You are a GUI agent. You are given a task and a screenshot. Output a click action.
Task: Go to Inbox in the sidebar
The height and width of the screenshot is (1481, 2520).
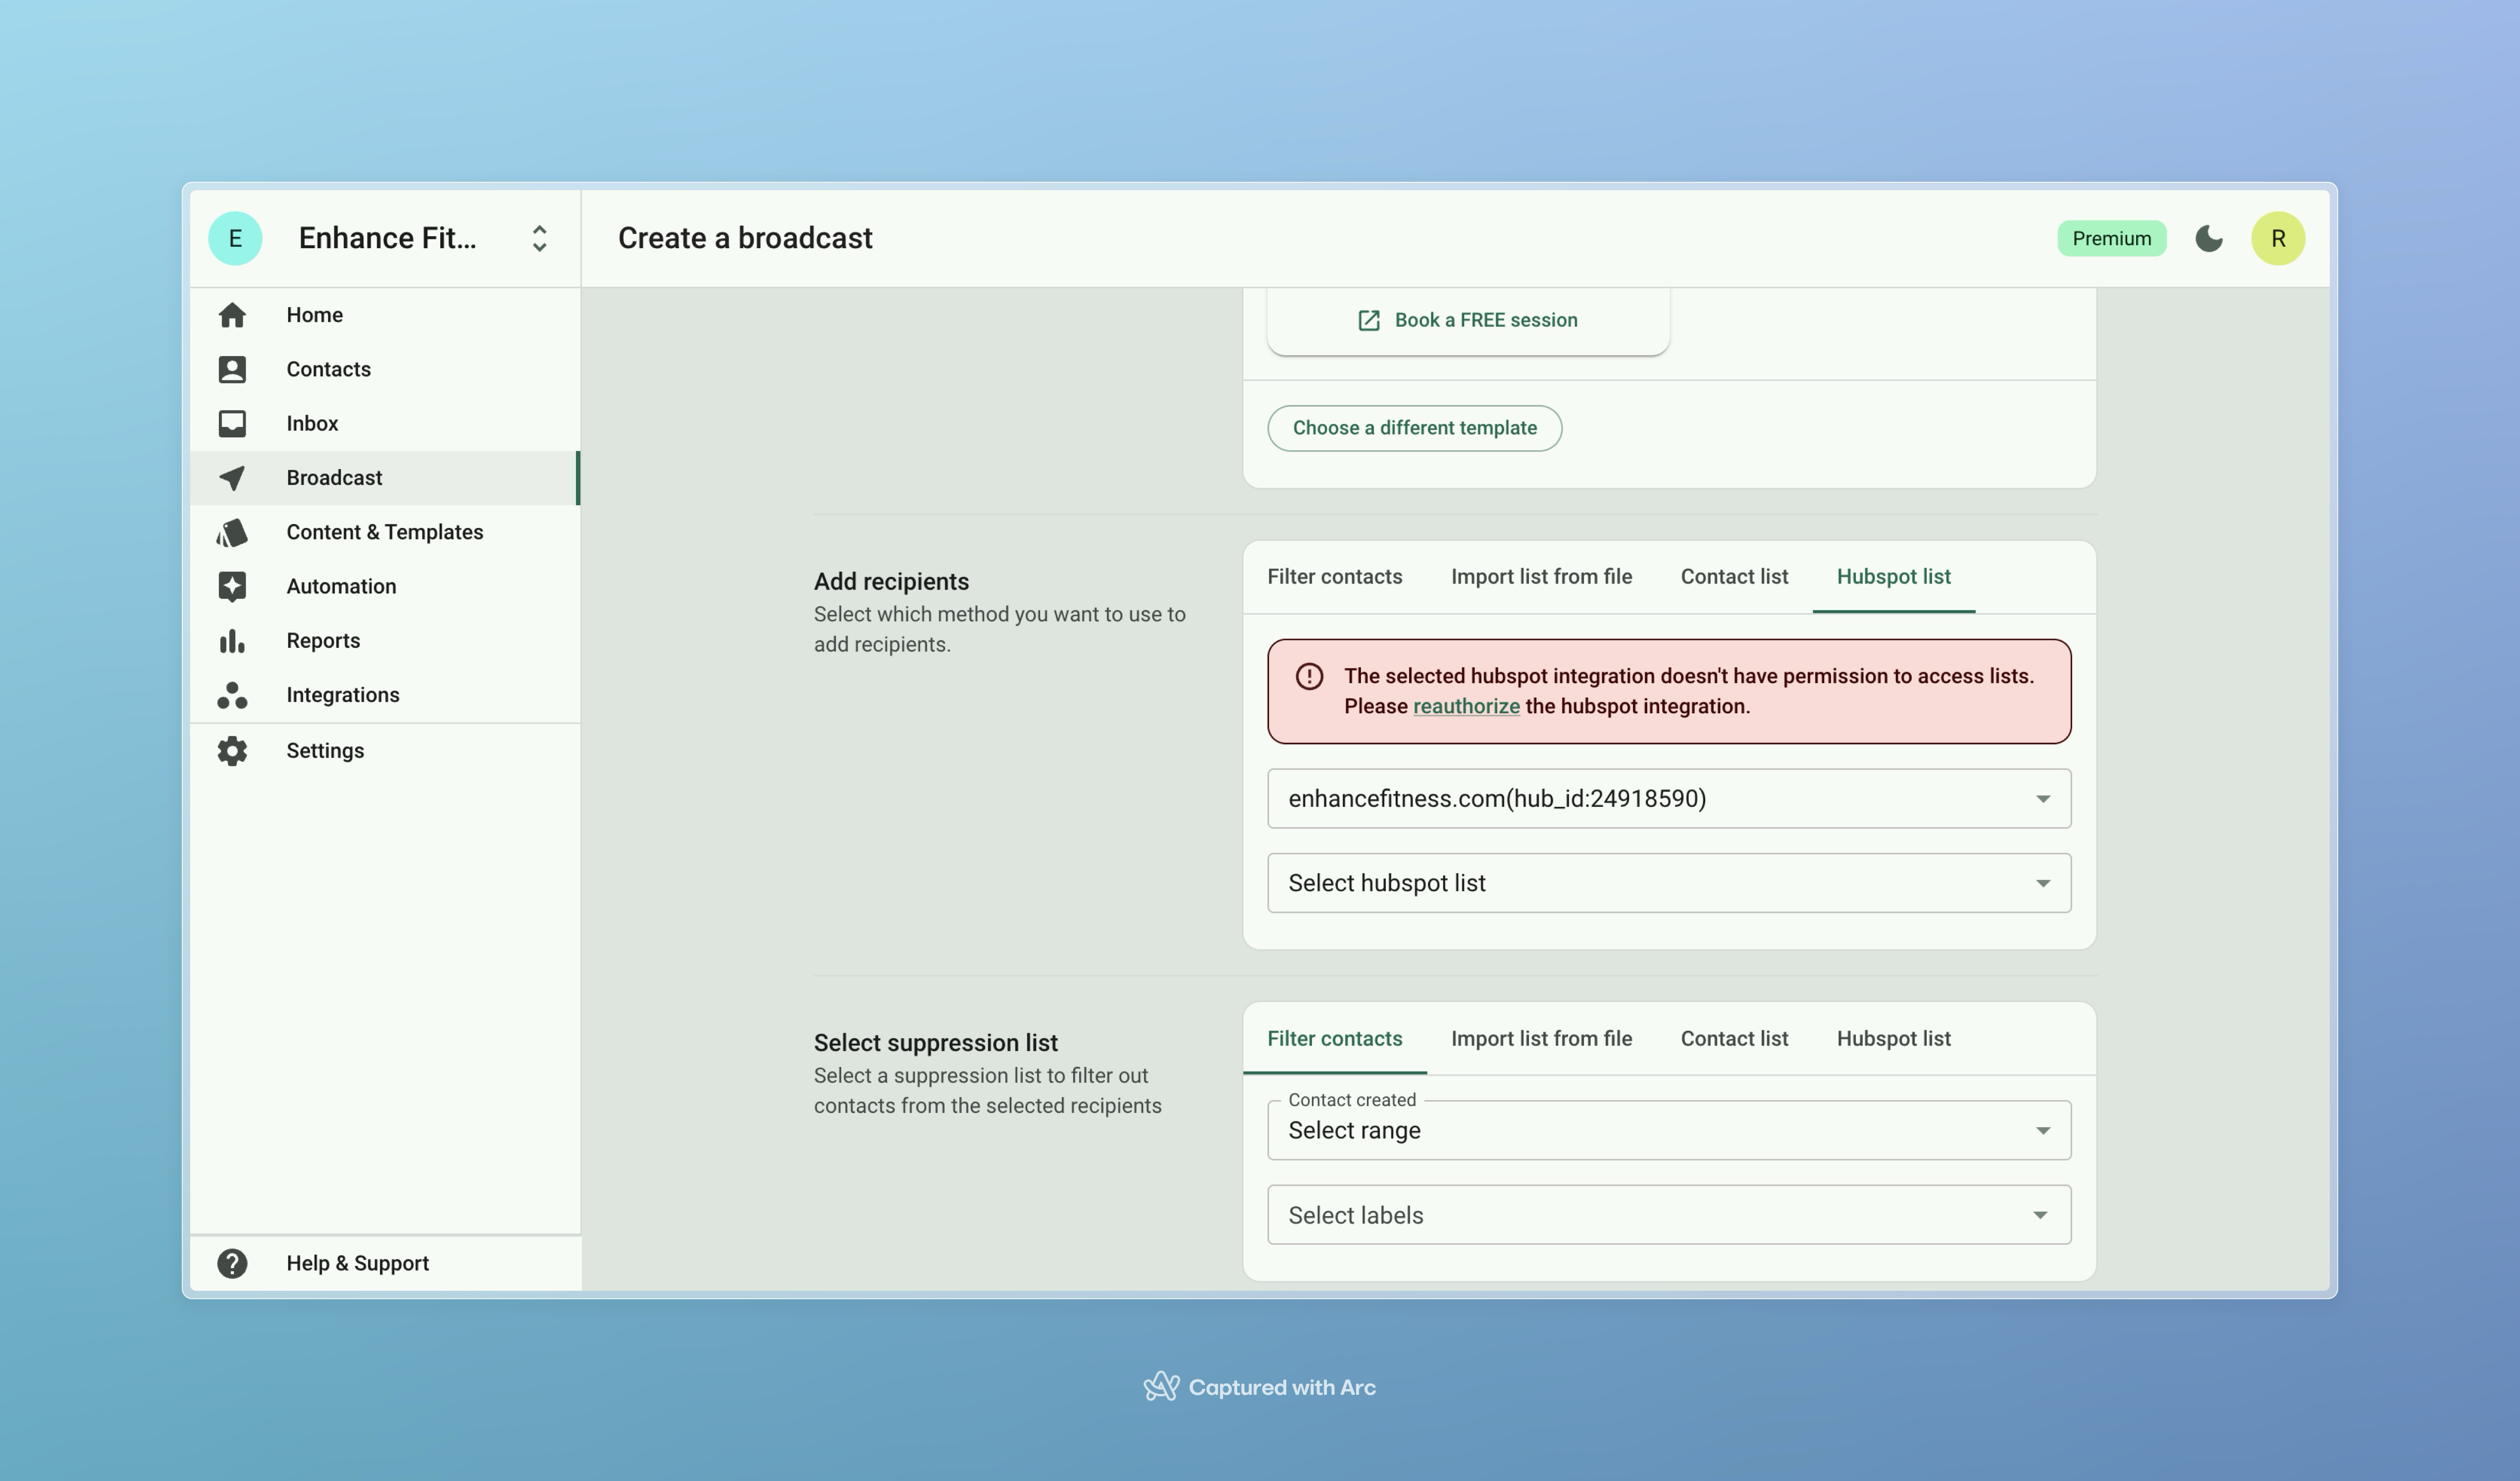coord(385,423)
